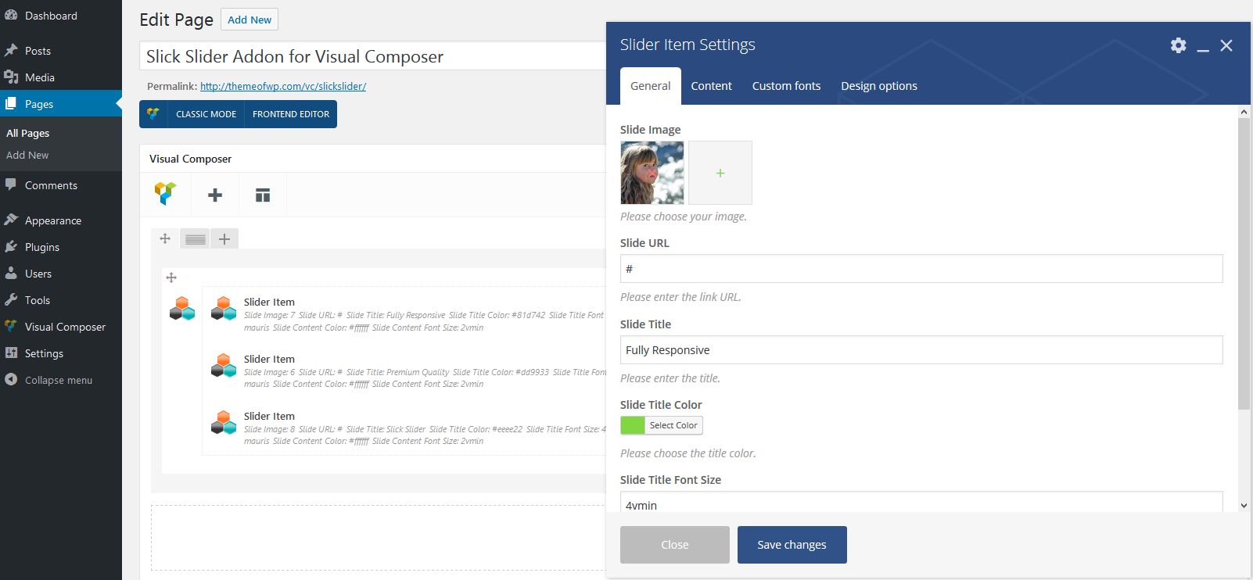Click the Slide Title input field

click(x=921, y=350)
